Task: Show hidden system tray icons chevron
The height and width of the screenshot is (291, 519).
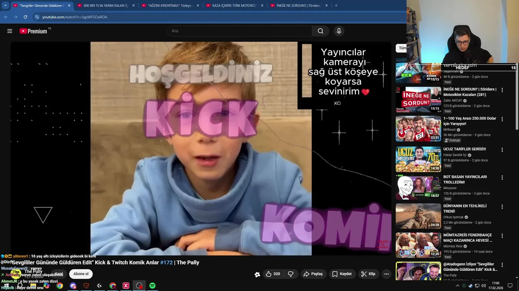Action: (x=458, y=286)
